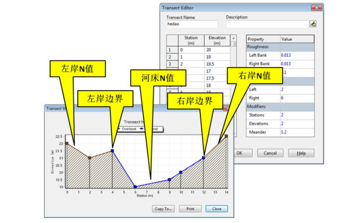Close the Transect Editor window
This screenshot has width=357, height=223.
click(317, 8)
